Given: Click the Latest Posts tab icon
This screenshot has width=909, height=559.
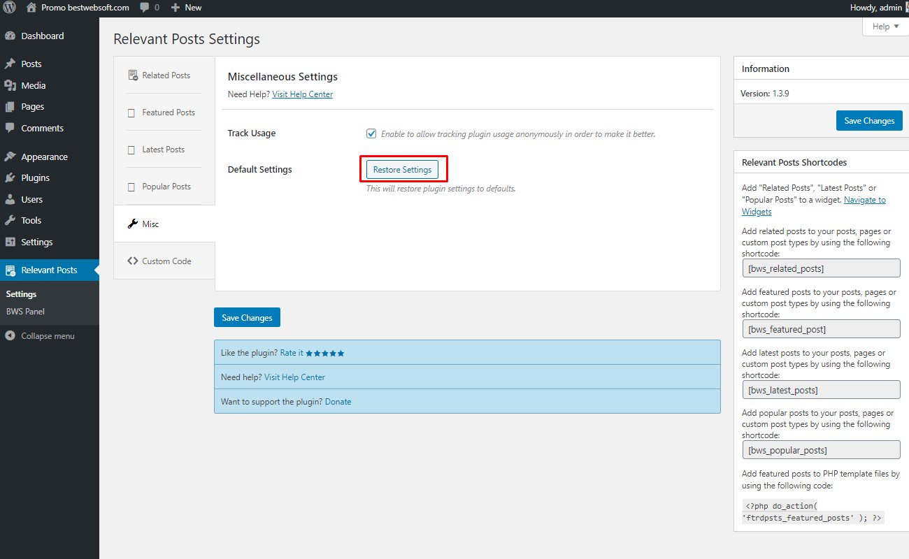Looking at the screenshot, I should pyautogui.click(x=131, y=150).
